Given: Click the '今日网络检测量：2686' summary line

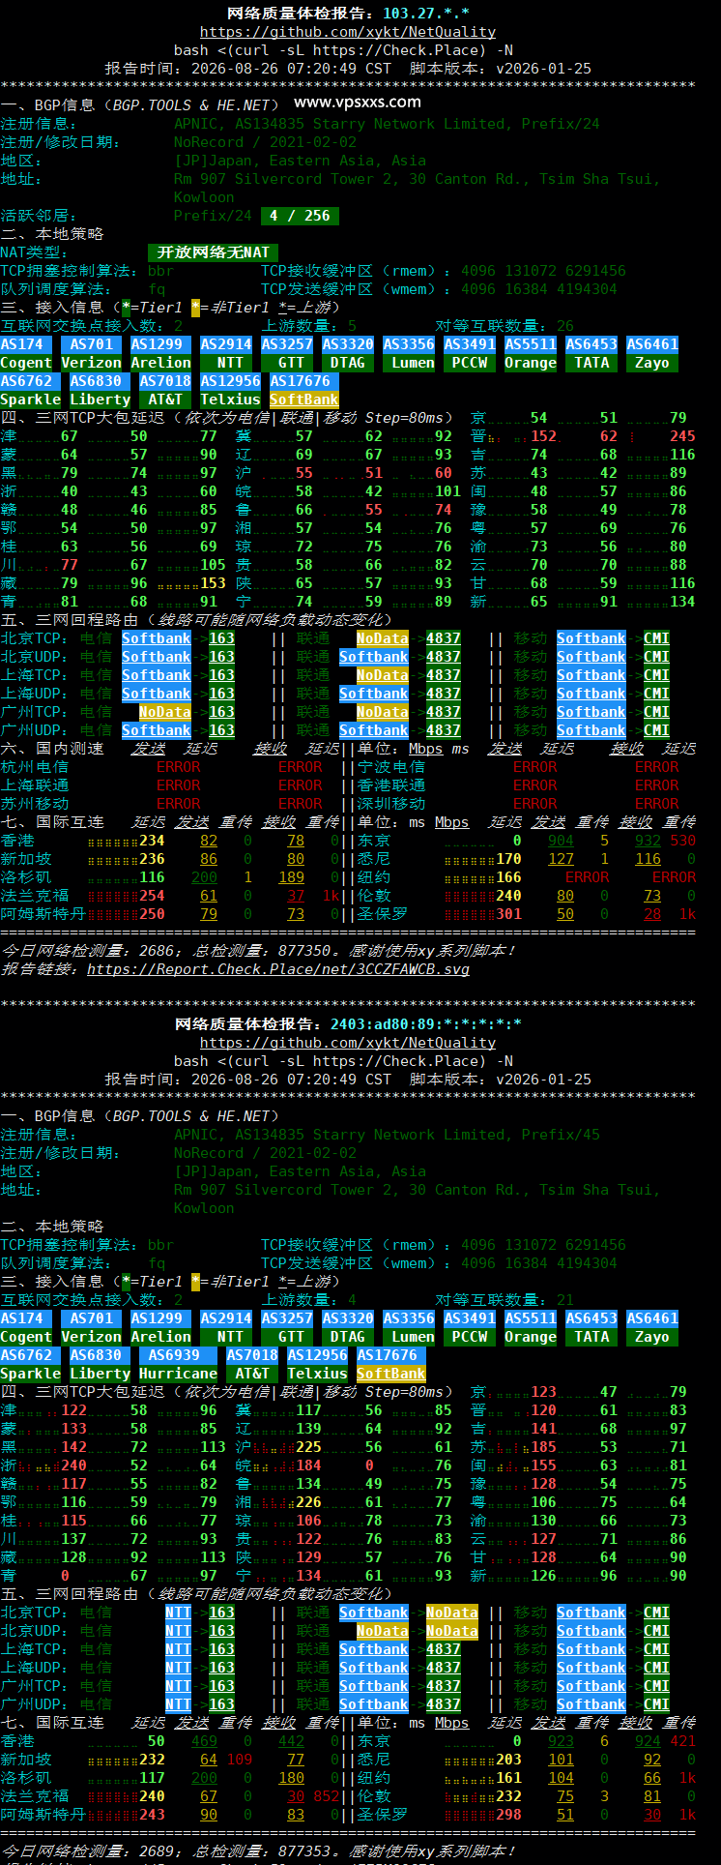Looking at the screenshot, I should click(259, 951).
